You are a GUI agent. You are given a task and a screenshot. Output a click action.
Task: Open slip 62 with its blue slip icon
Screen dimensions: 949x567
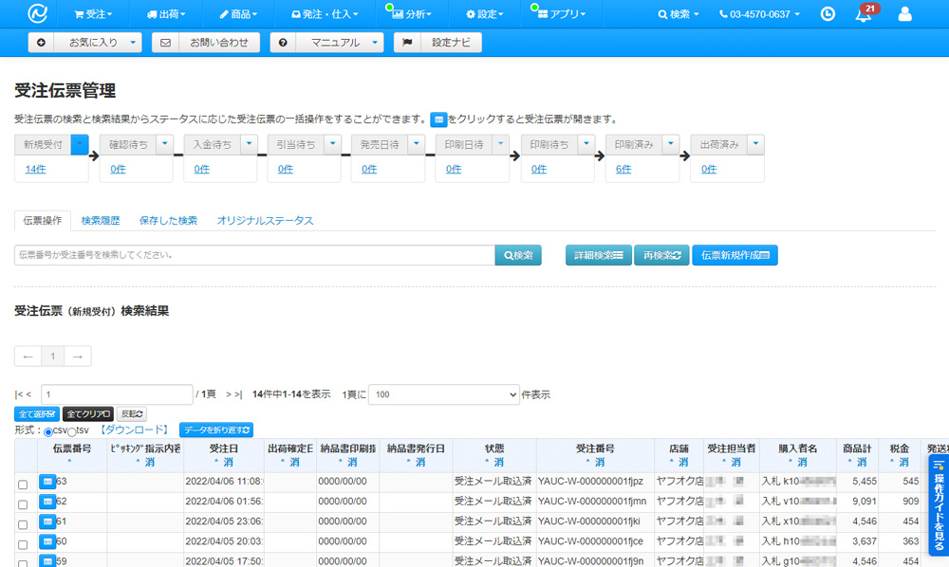point(47,502)
